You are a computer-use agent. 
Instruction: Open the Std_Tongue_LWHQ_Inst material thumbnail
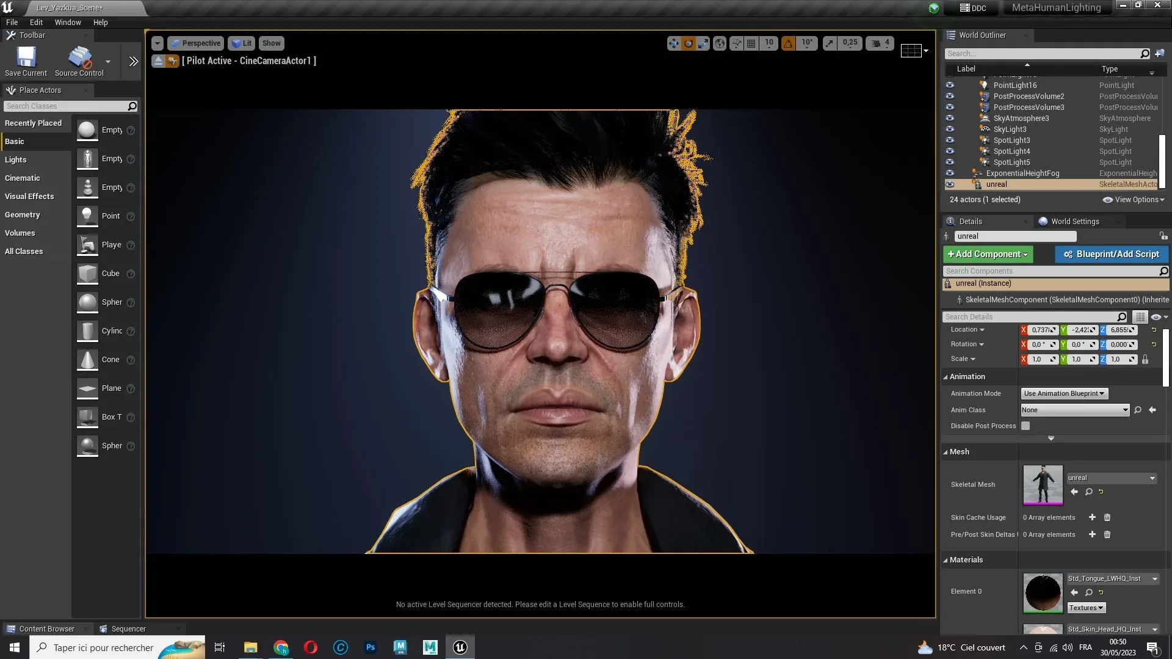point(1042,591)
